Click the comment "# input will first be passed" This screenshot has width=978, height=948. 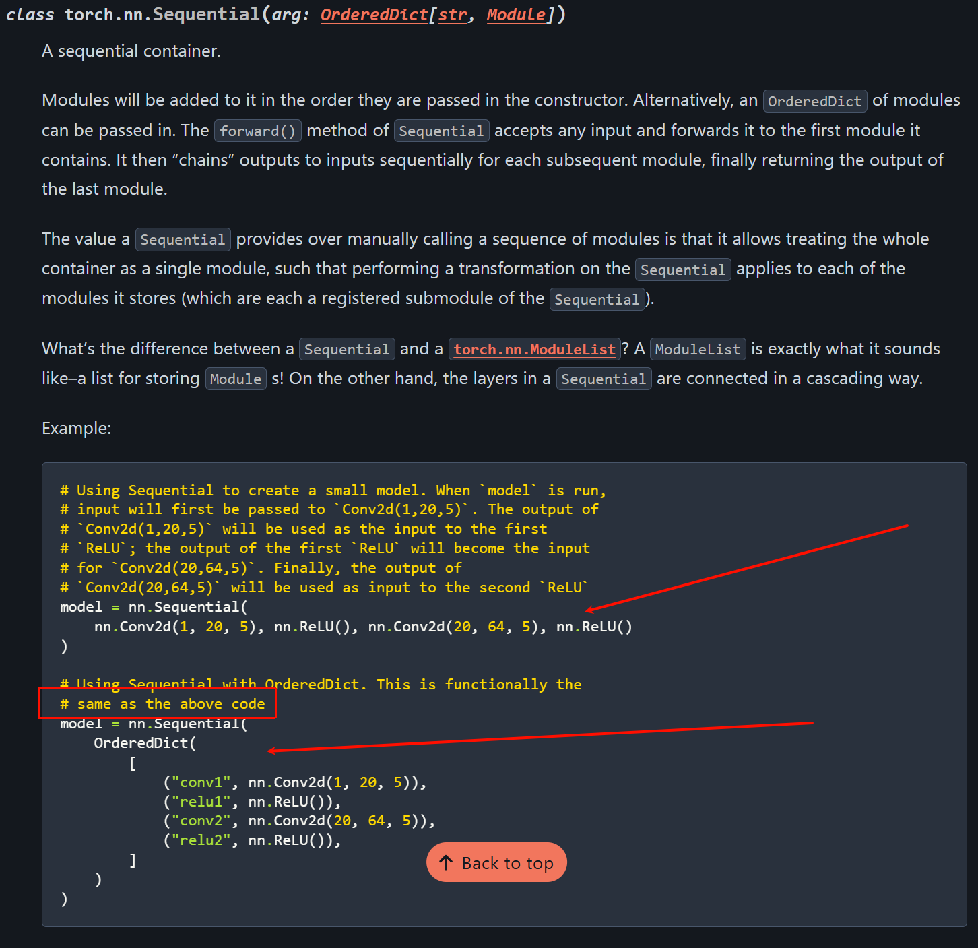[329, 510]
